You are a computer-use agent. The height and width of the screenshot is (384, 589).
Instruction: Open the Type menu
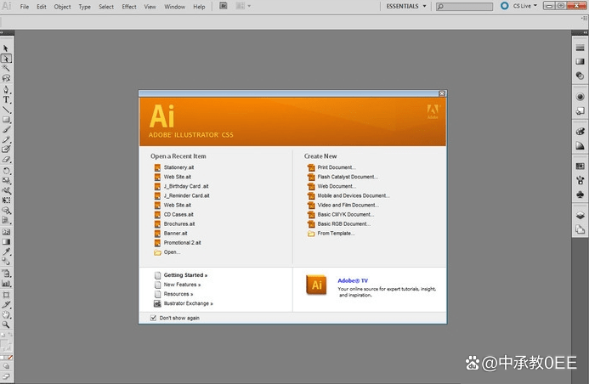[x=84, y=7]
